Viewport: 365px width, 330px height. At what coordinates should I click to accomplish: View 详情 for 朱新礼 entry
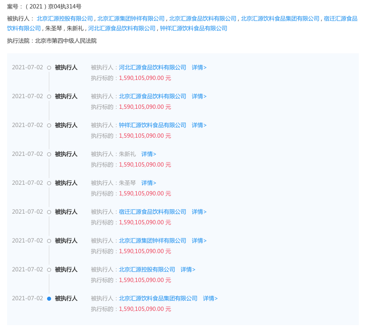tap(148, 154)
